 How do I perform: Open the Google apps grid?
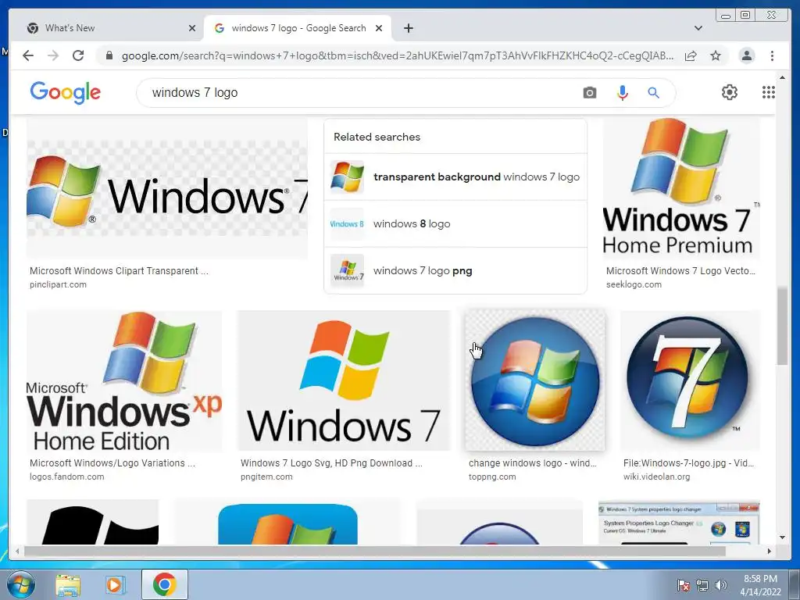pos(769,92)
